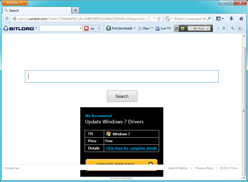The height and width of the screenshot is (182, 248).
Task: Focus the search.conduit.com address bar
Action: point(81,19)
